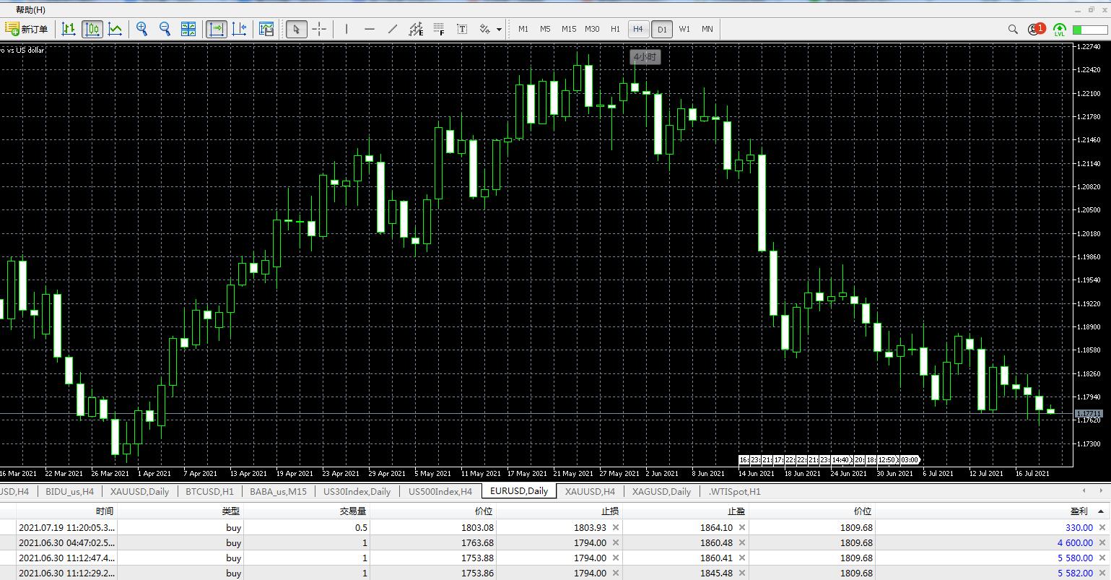Select the text label tool
The height and width of the screenshot is (580, 1111).
[x=462, y=29]
